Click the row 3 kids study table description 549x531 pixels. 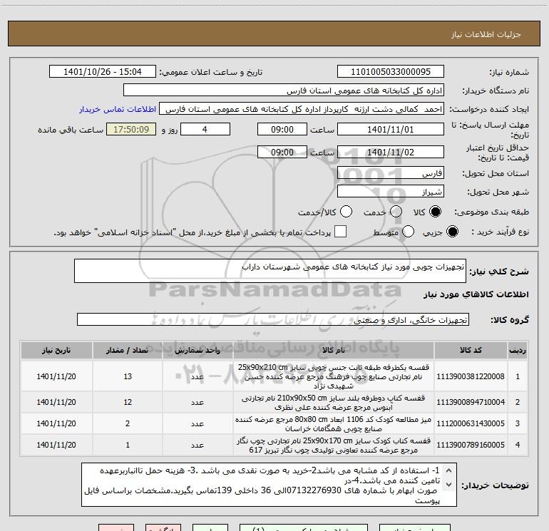click(x=334, y=424)
